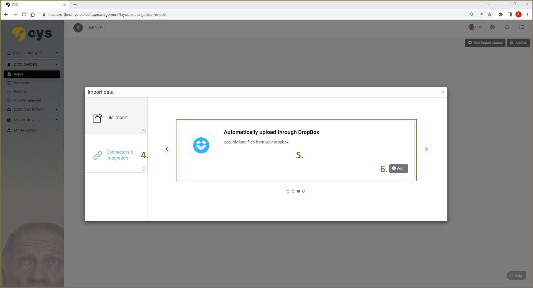
Task: Click Add button for DropBox
Action: click(x=398, y=168)
